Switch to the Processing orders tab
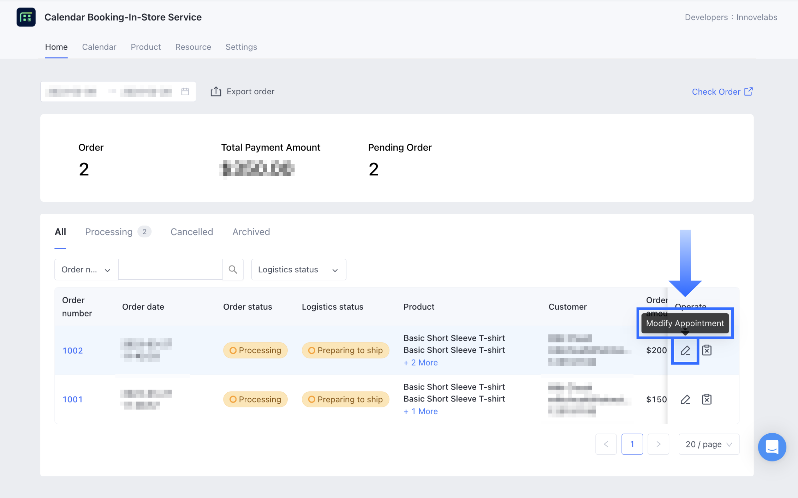 [109, 232]
